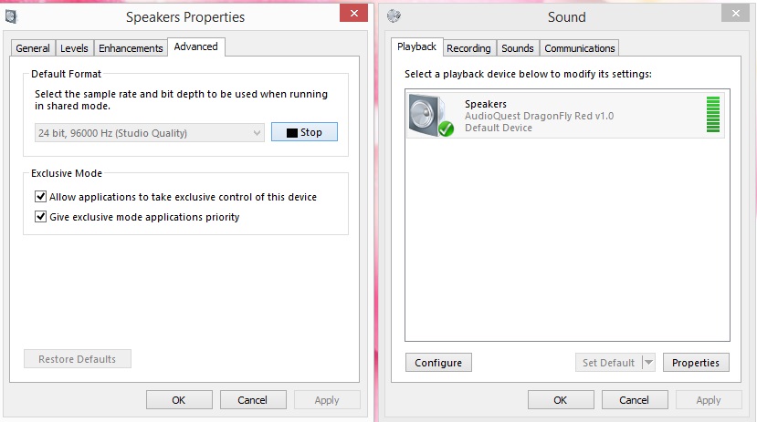757x422 pixels.
Task: Open the Recording tab
Action: (468, 48)
